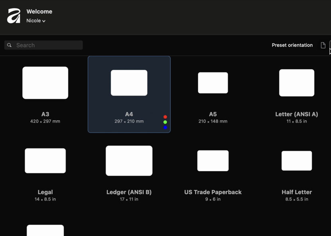The width and height of the screenshot is (331, 236).
Task: Choose the Legal 14 × 8.5 in preset
Action: point(45,172)
